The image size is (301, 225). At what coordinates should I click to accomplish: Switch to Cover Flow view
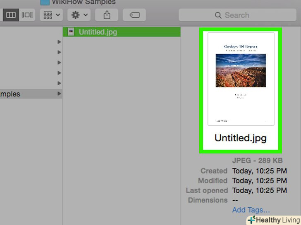click(27, 15)
